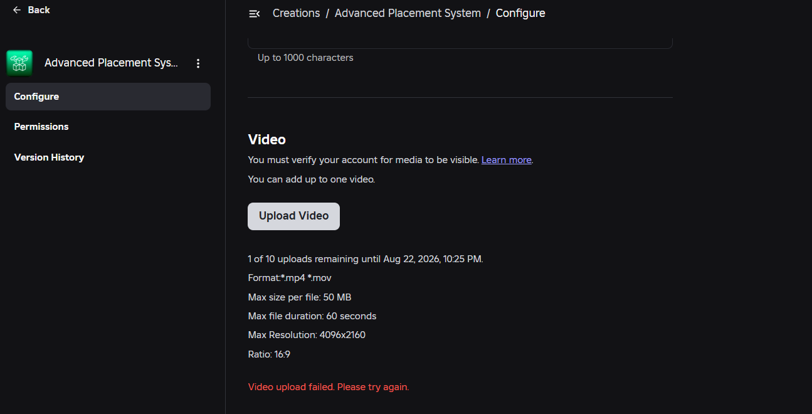The height and width of the screenshot is (414, 812).
Task: Go to Creations breadcrumb
Action: 296,13
